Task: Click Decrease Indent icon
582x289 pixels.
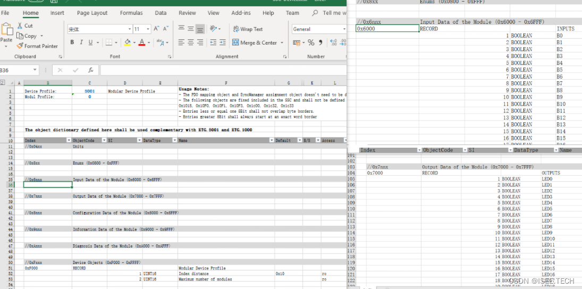Action: [x=213, y=42]
